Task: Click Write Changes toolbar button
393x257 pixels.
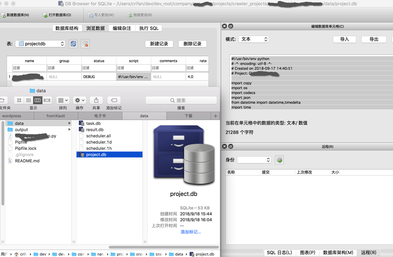Action: point(101,15)
